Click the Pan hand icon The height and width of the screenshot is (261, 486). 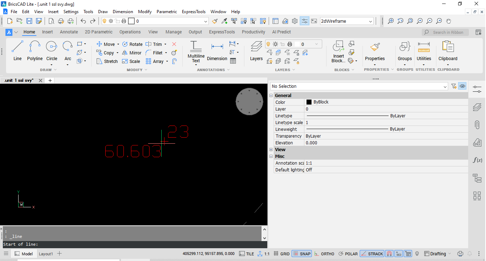pyautogui.click(x=449, y=21)
